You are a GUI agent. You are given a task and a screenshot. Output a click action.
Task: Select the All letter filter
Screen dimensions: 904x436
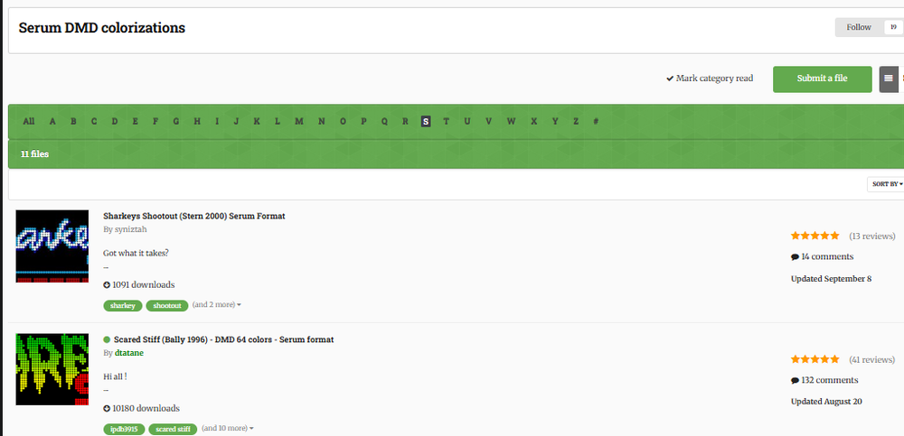coord(29,122)
